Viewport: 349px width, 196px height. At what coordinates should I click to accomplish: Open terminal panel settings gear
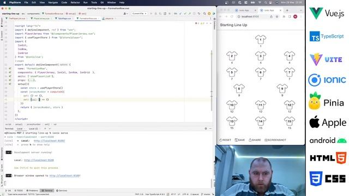coord(206,128)
